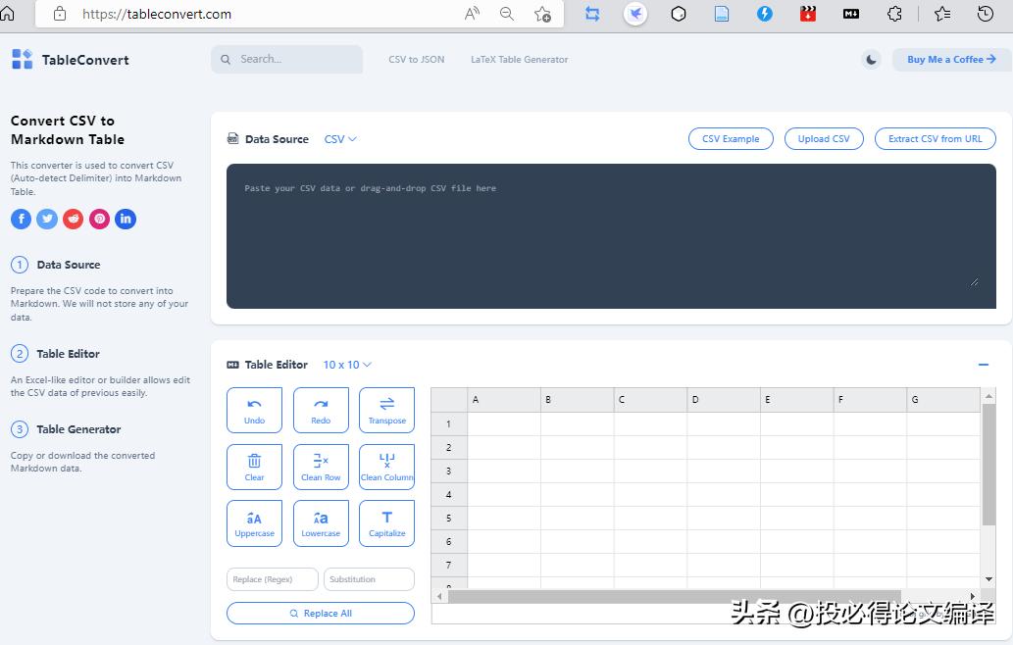This screenshot has height=645, width=1013.
Task: Select row 3 header
Action: pos(449,471)
